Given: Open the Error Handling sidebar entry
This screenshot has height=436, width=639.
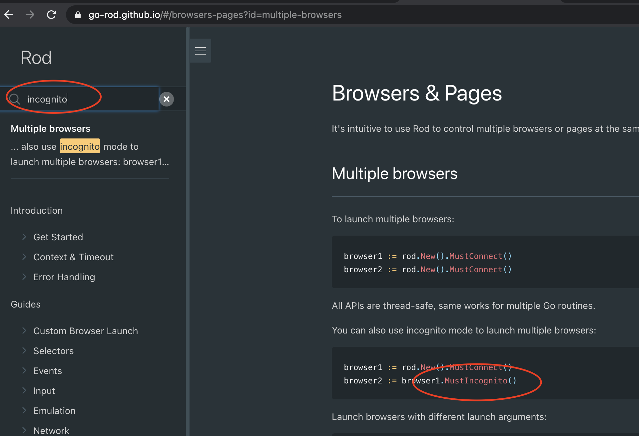Looking at the screenshot, I should tap(64, 277).
